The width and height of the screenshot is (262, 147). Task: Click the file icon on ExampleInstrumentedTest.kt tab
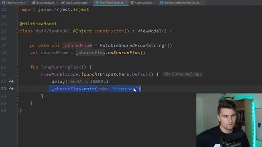pyautogui.click(x=161, y=3)
